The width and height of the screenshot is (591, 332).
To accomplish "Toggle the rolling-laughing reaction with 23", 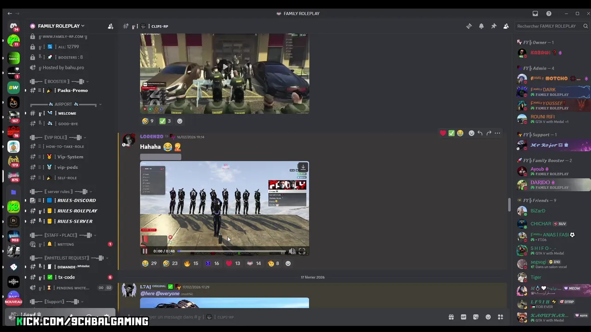I will 170,263.
